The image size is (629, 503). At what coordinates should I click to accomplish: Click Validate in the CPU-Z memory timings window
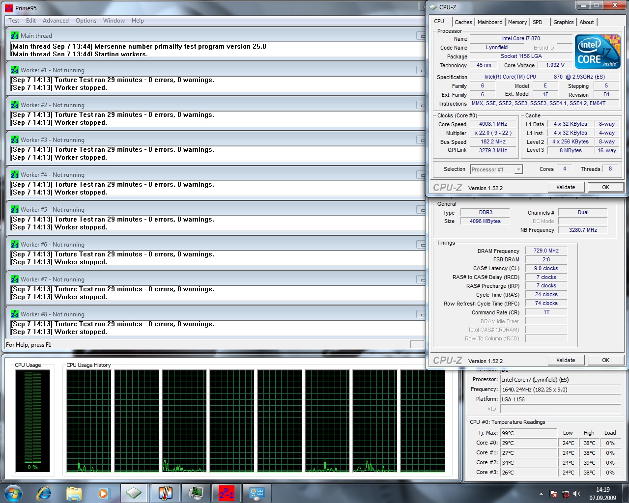[566, 360]
